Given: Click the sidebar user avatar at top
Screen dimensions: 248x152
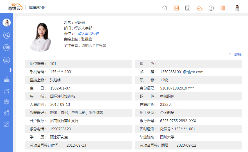Looking at the screenshot, I should (x=6, y=23).
